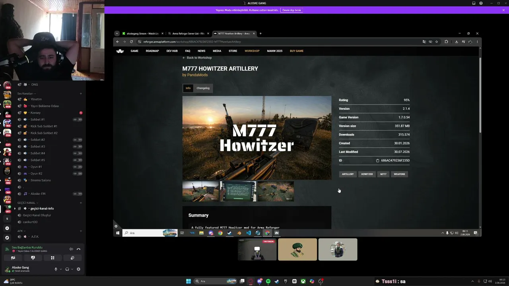Screen dimensions: 509x286
Task: Open the Discord activities grid button
Action: click(x=52, y=258)
